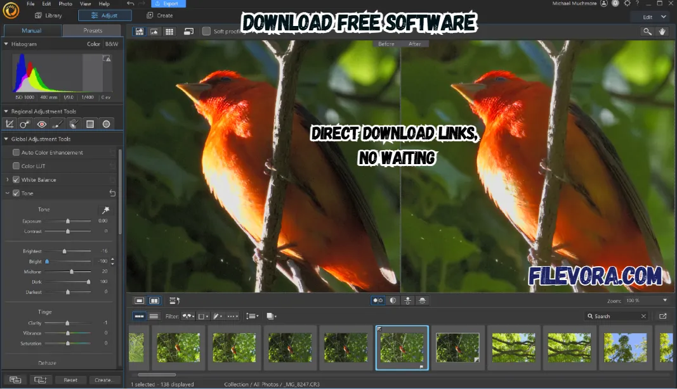Switch to Grid view mode in the toolbar
677x389 pixels.
pyautogui.click(x=169, y=31)
